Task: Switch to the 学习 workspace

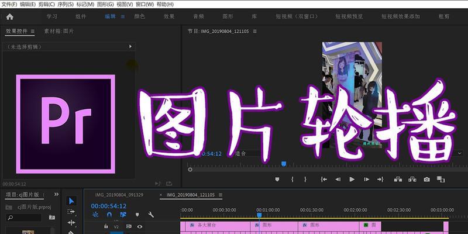Action: [x=52, y=17]
